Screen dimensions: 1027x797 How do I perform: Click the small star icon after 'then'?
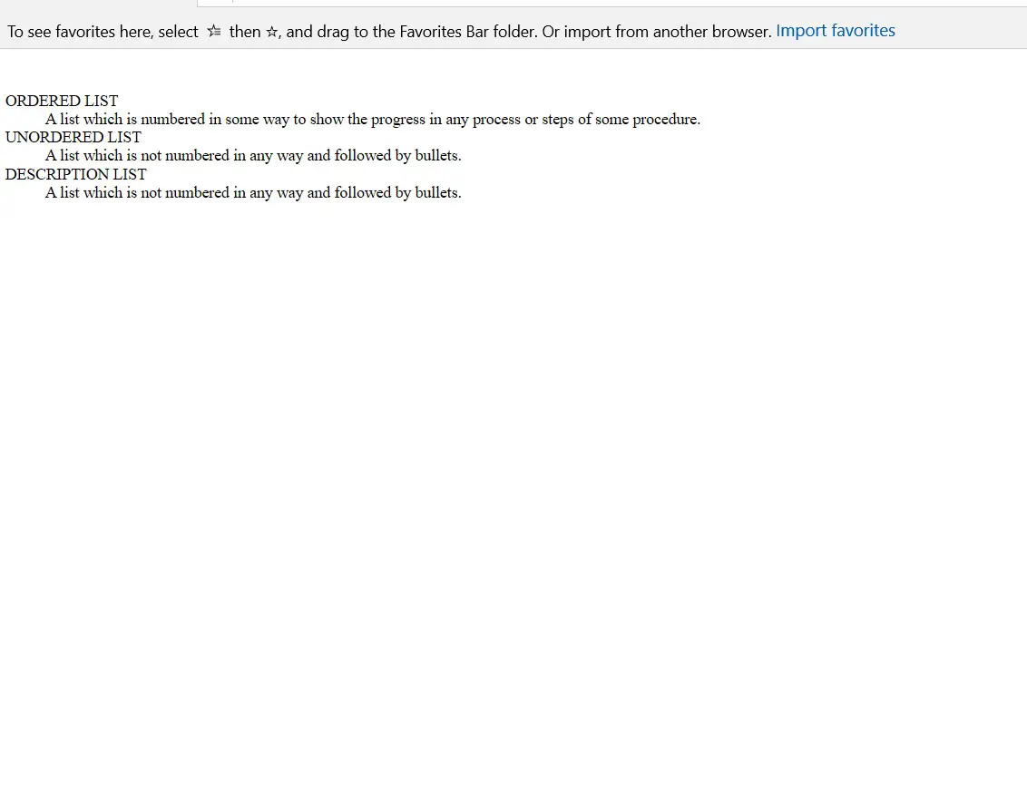click(x=272, y=32)
